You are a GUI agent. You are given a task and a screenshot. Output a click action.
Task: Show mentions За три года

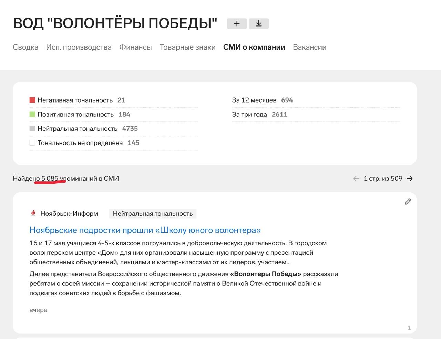coord(249,115)
